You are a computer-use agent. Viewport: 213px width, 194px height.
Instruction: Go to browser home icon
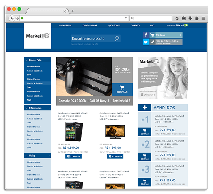click(197, 18)
